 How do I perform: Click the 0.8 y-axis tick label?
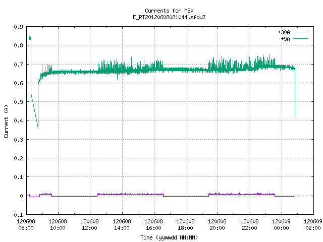click(19, 45)
